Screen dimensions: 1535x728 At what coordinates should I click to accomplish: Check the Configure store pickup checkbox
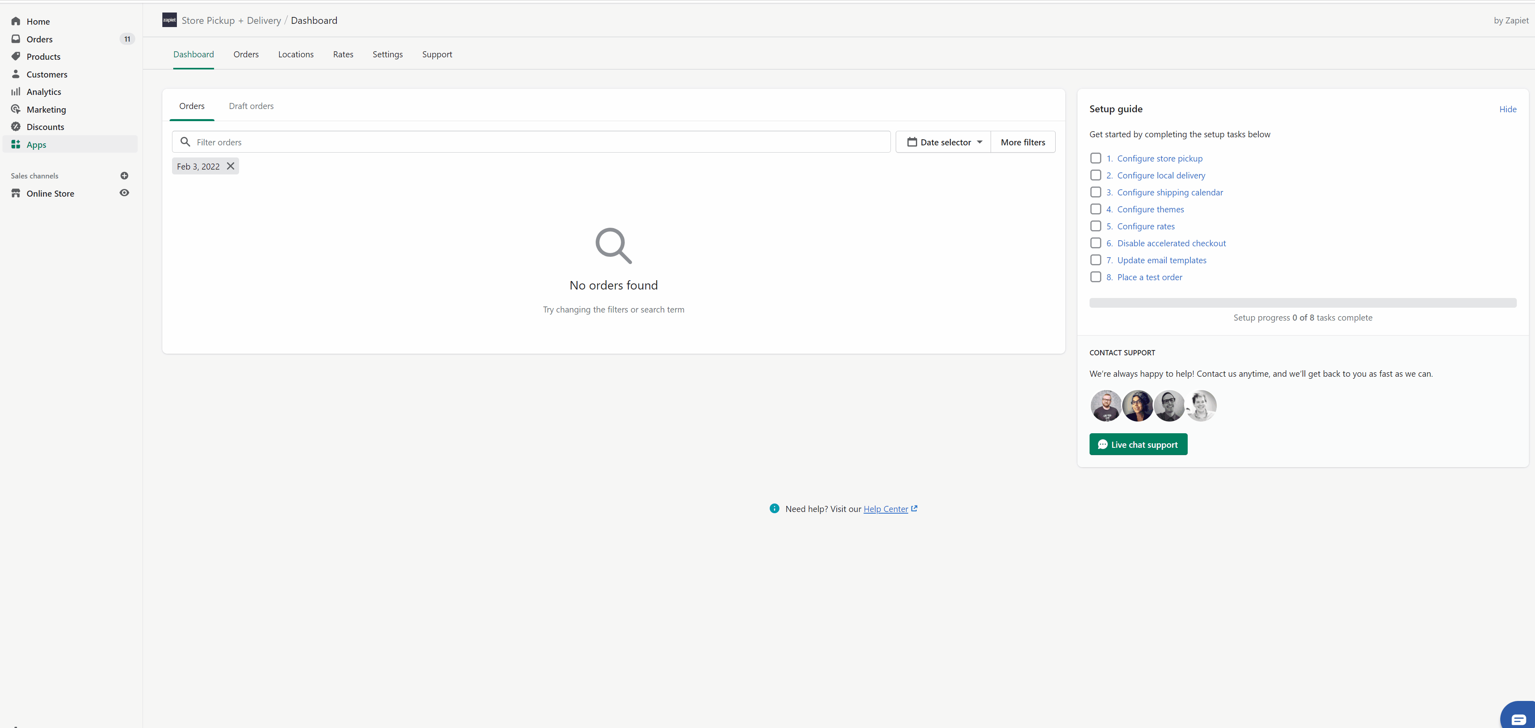click(x=1095, y=158)
